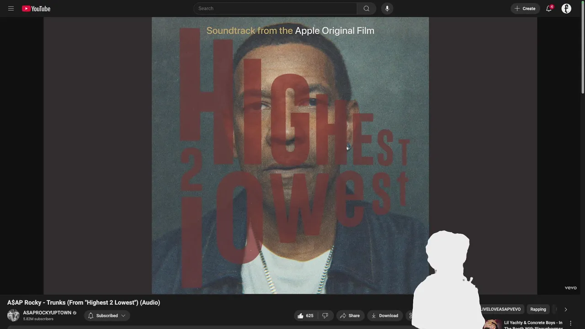Open Lil Yachty video thumbnail
The height and width of the screenshot is (329, 585).
click(492, 324)
